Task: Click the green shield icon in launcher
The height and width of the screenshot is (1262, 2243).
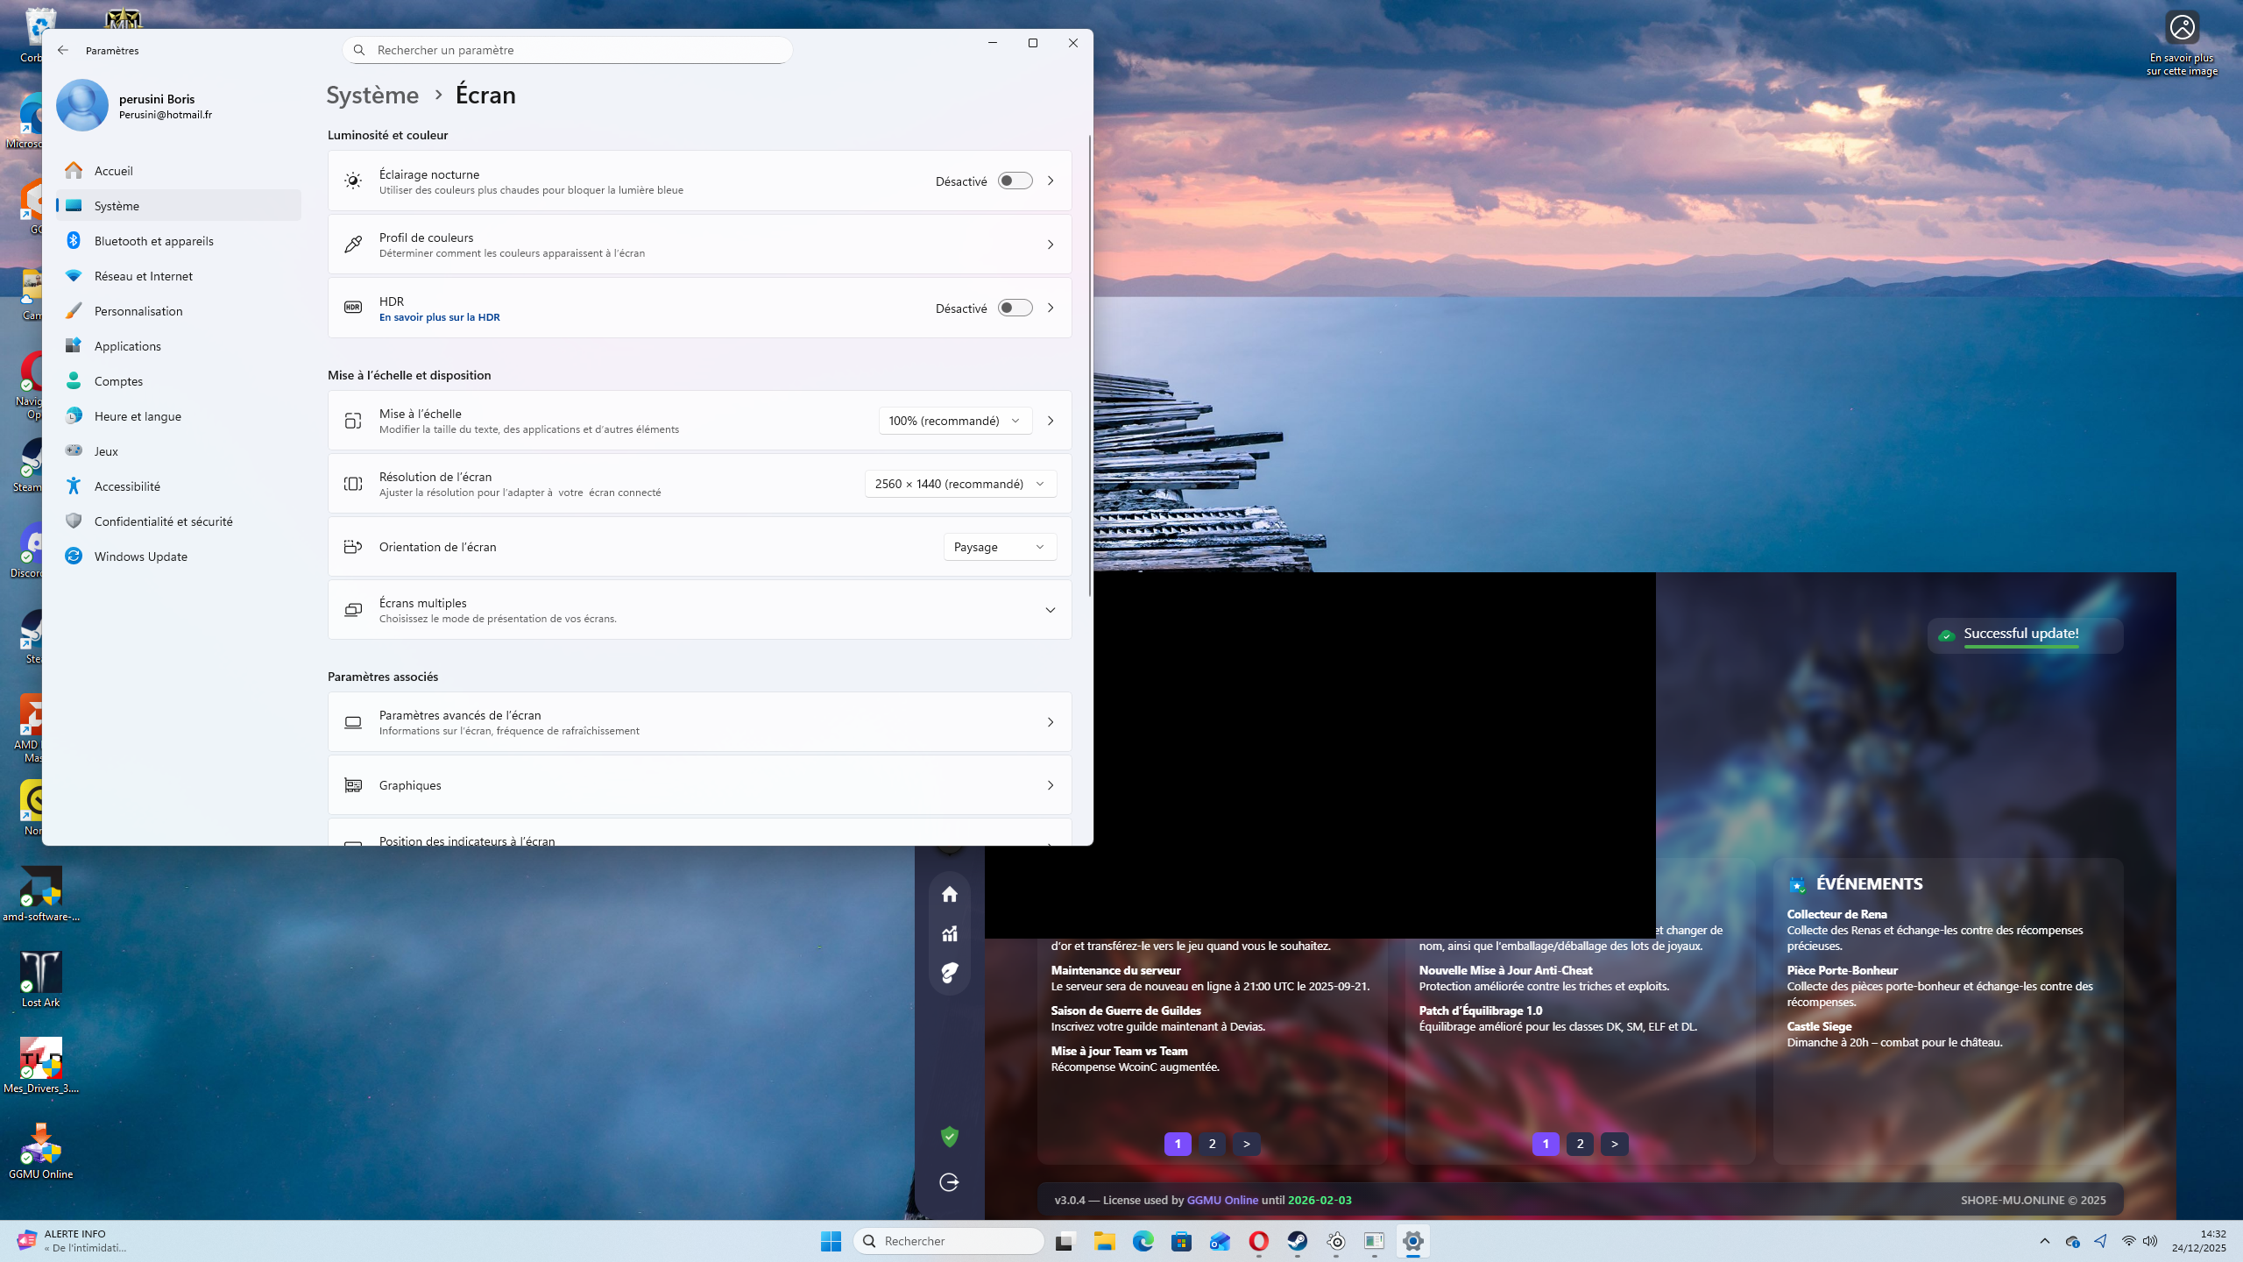Action: click(x=949, y=1137)
